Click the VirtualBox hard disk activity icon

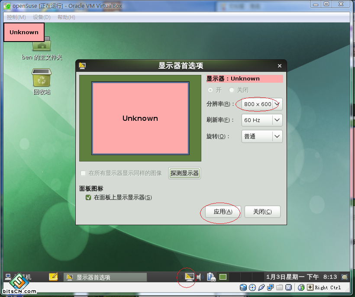pyautogui.click(x=243, y=287)
